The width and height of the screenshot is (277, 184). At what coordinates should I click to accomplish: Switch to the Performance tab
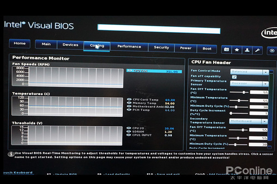pyautogui.click(x=129, y=46)
